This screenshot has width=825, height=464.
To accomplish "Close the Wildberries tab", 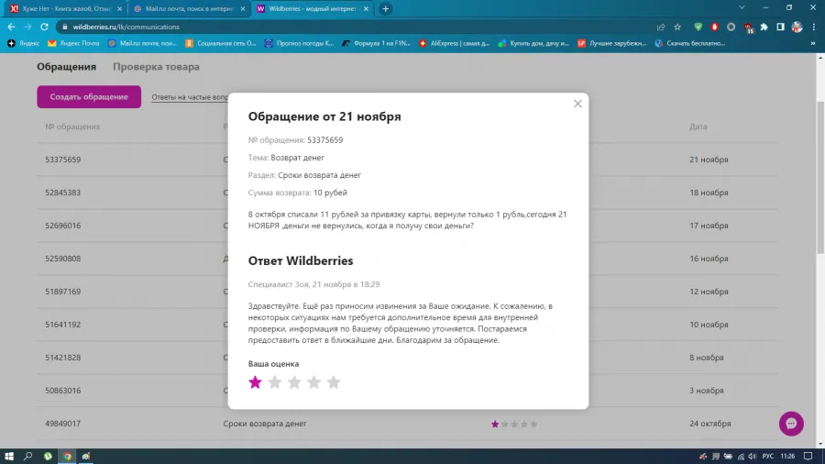I will point(366,8).
